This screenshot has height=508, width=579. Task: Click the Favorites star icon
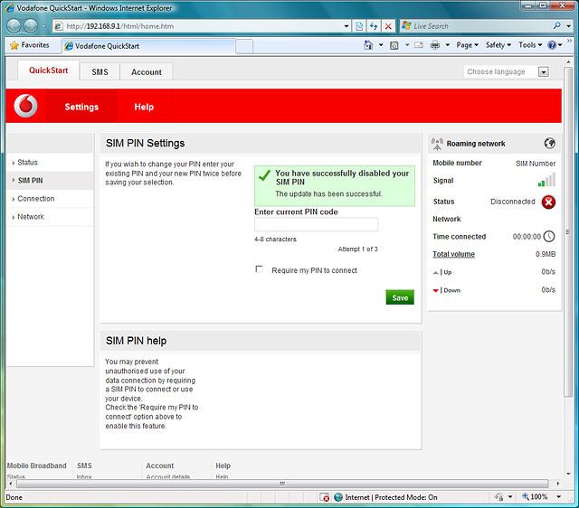pyautogui.click(x=14, y=44)
